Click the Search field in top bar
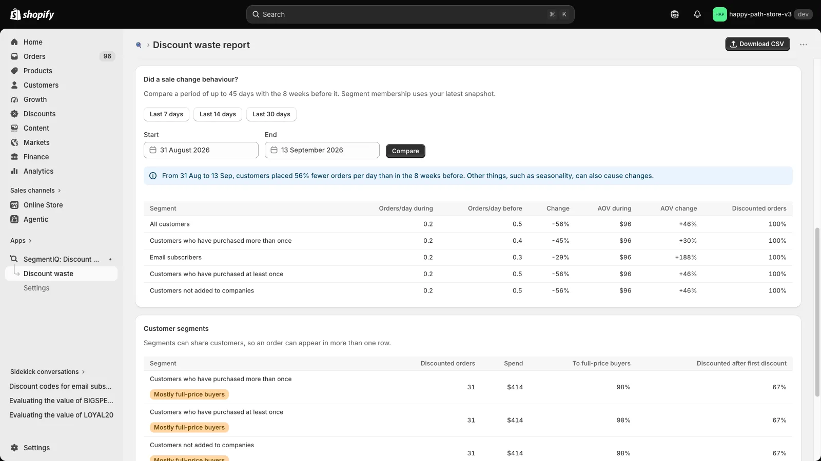Viewport: 821px width, 461px height. point(411,14)
